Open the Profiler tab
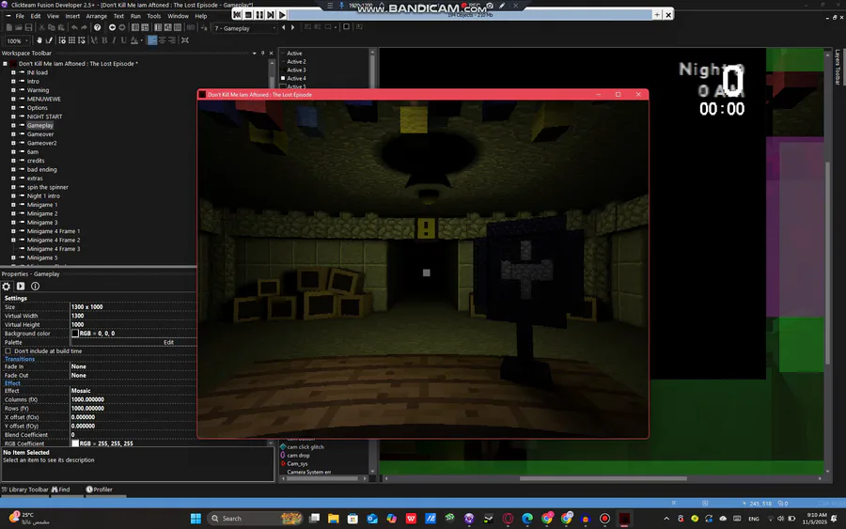Image resolution: width=846 pixels, height=529 pixels. click(100, 490)
